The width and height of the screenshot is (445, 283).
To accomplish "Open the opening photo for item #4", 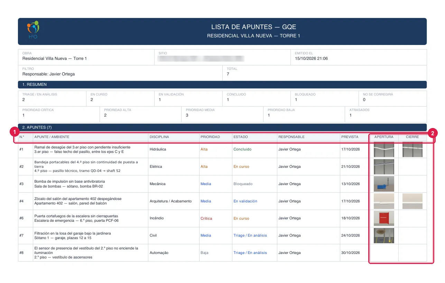I will pos(384,201).
